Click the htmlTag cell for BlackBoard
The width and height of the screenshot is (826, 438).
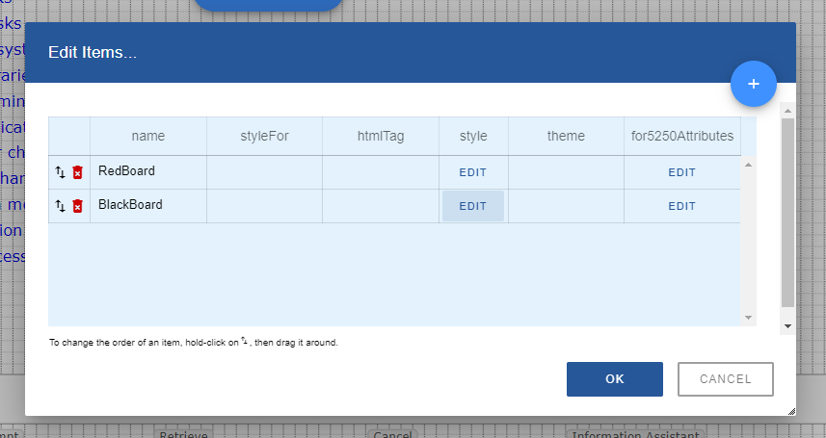(380, 206)
